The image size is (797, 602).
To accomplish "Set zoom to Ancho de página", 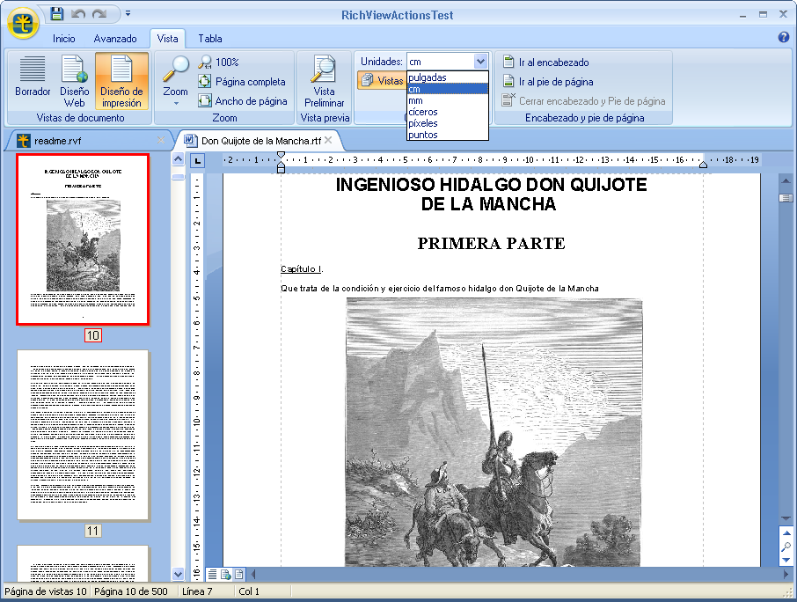I will click(243, 101).
